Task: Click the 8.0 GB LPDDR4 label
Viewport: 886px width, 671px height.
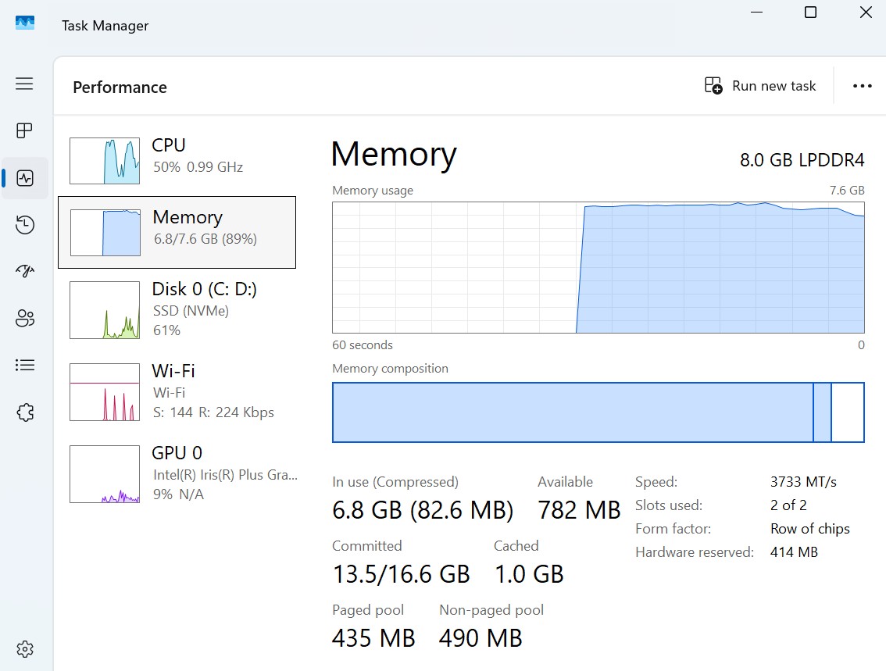Action: 802,160
